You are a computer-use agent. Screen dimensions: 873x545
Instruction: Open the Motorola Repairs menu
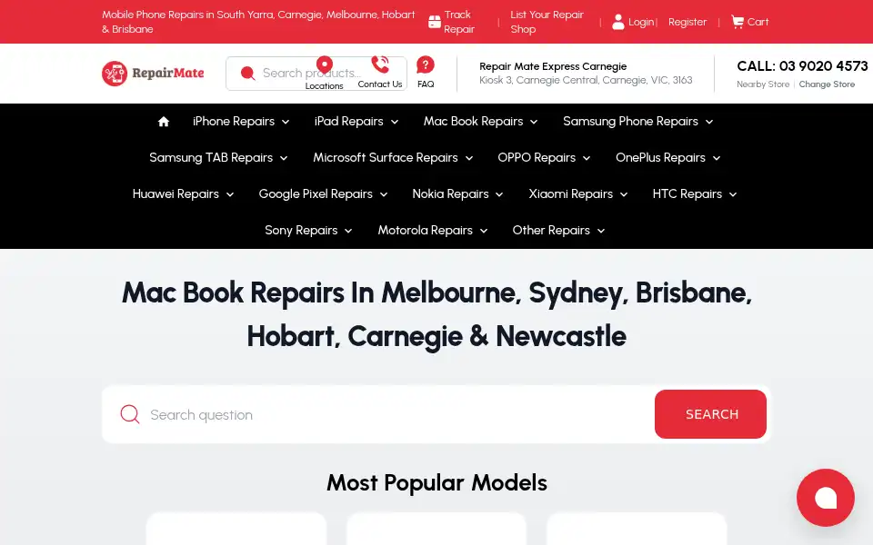(x=433, y=230)
